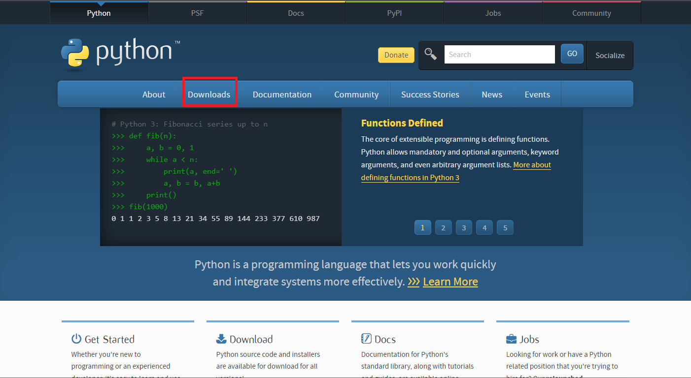This screenshot has height=378, width=691.
Task: Open the Documentation menu item
Action: coord(282,94)
